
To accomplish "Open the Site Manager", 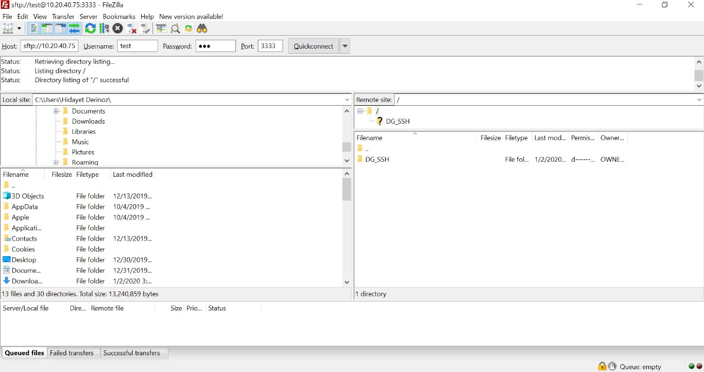I will pos(8,29).
